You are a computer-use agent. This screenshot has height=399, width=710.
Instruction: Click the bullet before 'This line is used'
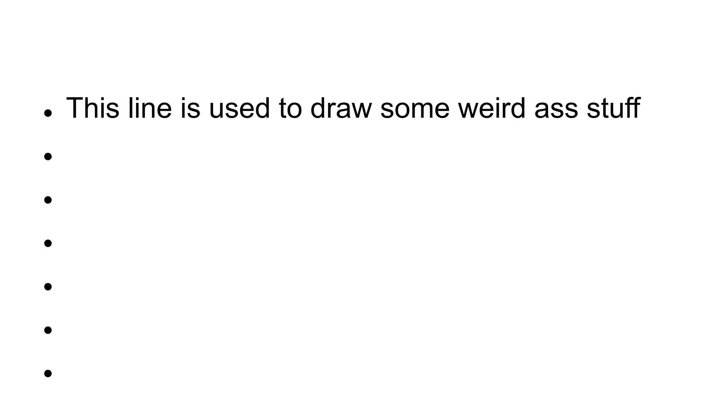click(x=48, y=113)
